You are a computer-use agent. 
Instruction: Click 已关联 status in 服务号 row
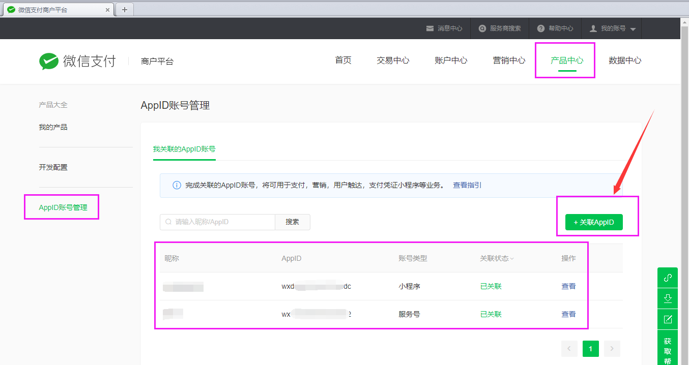(491, 314)
